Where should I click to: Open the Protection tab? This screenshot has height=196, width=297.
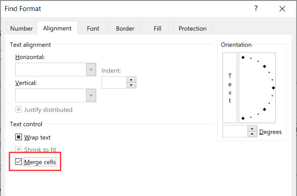pos(192,29)
